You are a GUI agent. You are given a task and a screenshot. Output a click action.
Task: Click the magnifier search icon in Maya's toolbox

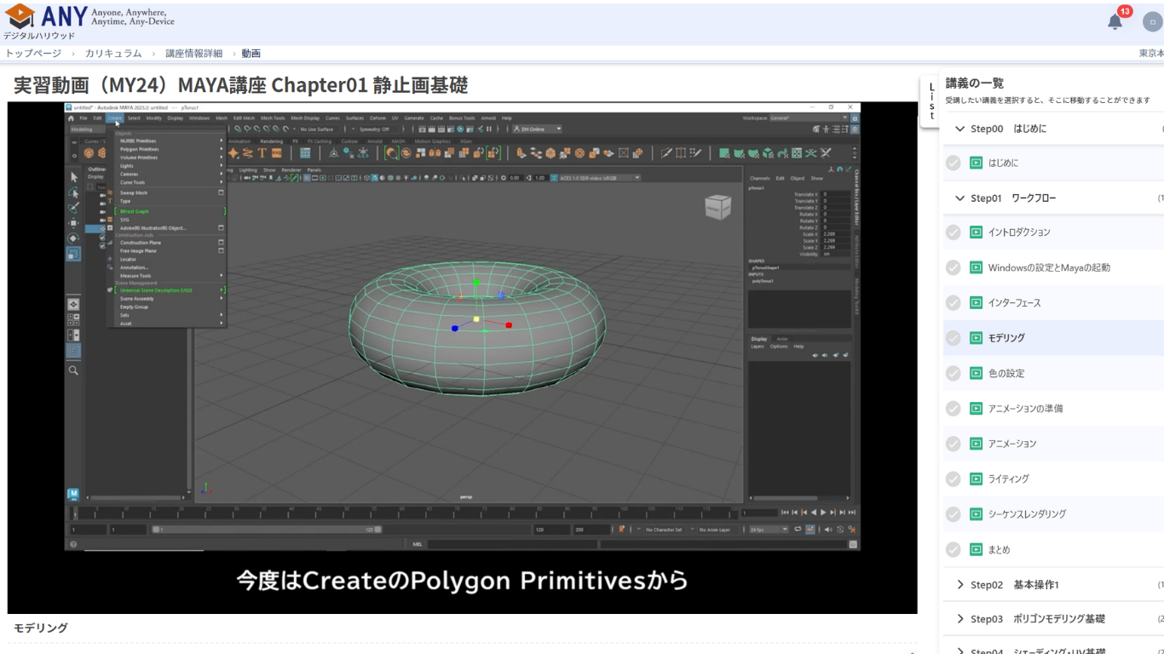(x=73, y=370)
